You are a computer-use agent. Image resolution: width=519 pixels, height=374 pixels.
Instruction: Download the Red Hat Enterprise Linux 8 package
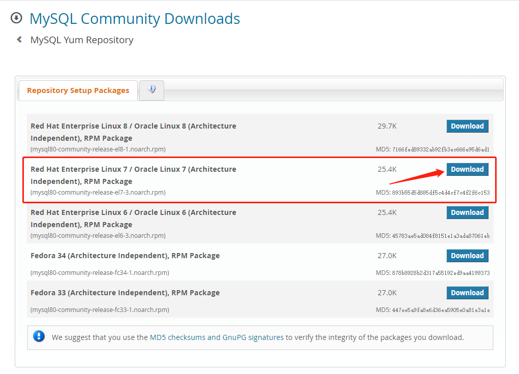click(467, 126)
